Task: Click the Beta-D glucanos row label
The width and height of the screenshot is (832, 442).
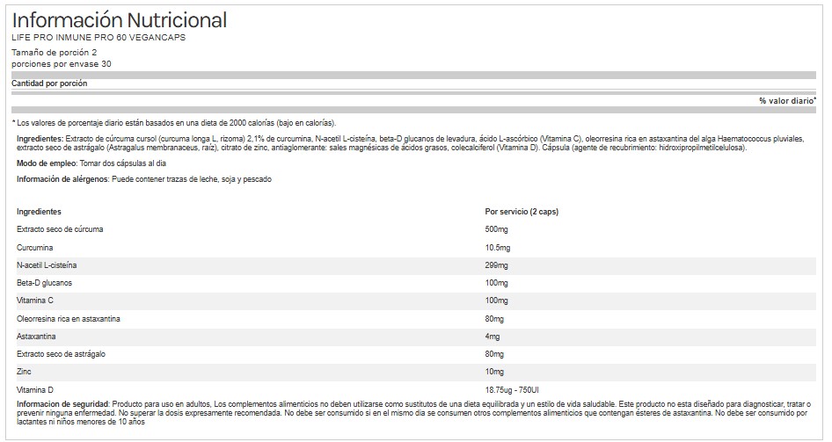Action: 44,283
